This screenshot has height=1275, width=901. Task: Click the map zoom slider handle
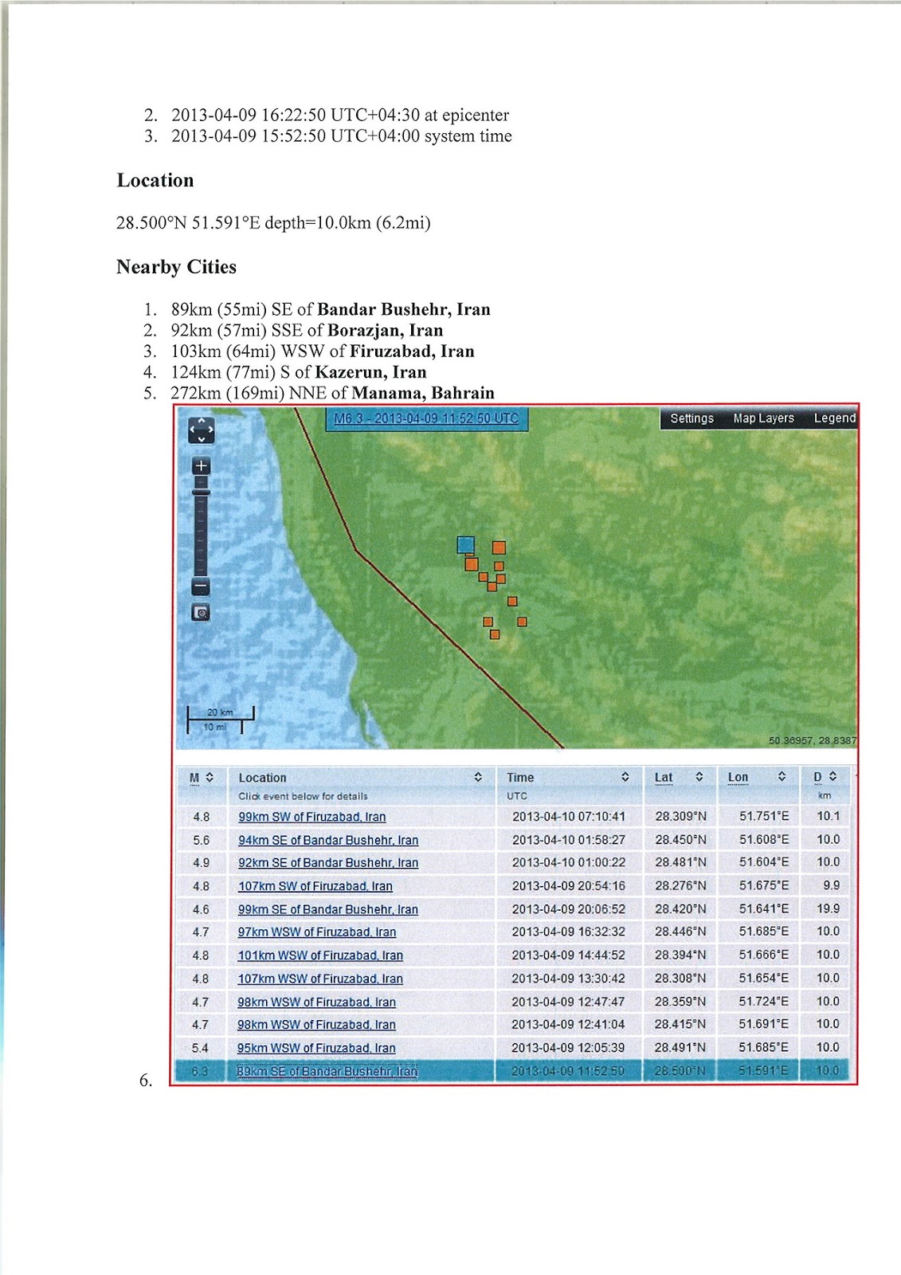[x=201, y=492]
